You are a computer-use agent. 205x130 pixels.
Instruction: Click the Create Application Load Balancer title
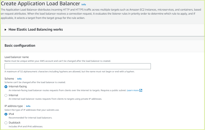click(x=40, y=4)
